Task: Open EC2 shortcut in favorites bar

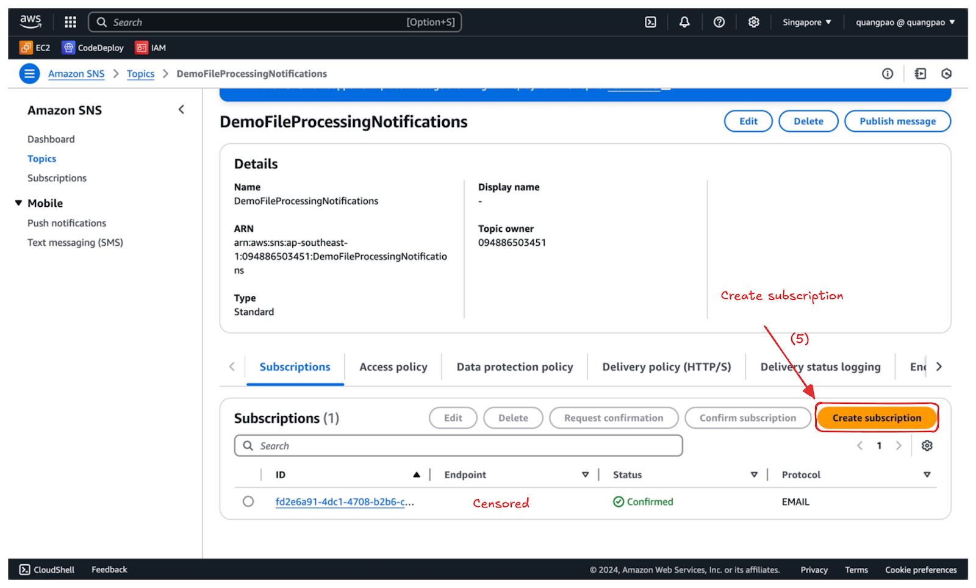Action: pos(35,48)
